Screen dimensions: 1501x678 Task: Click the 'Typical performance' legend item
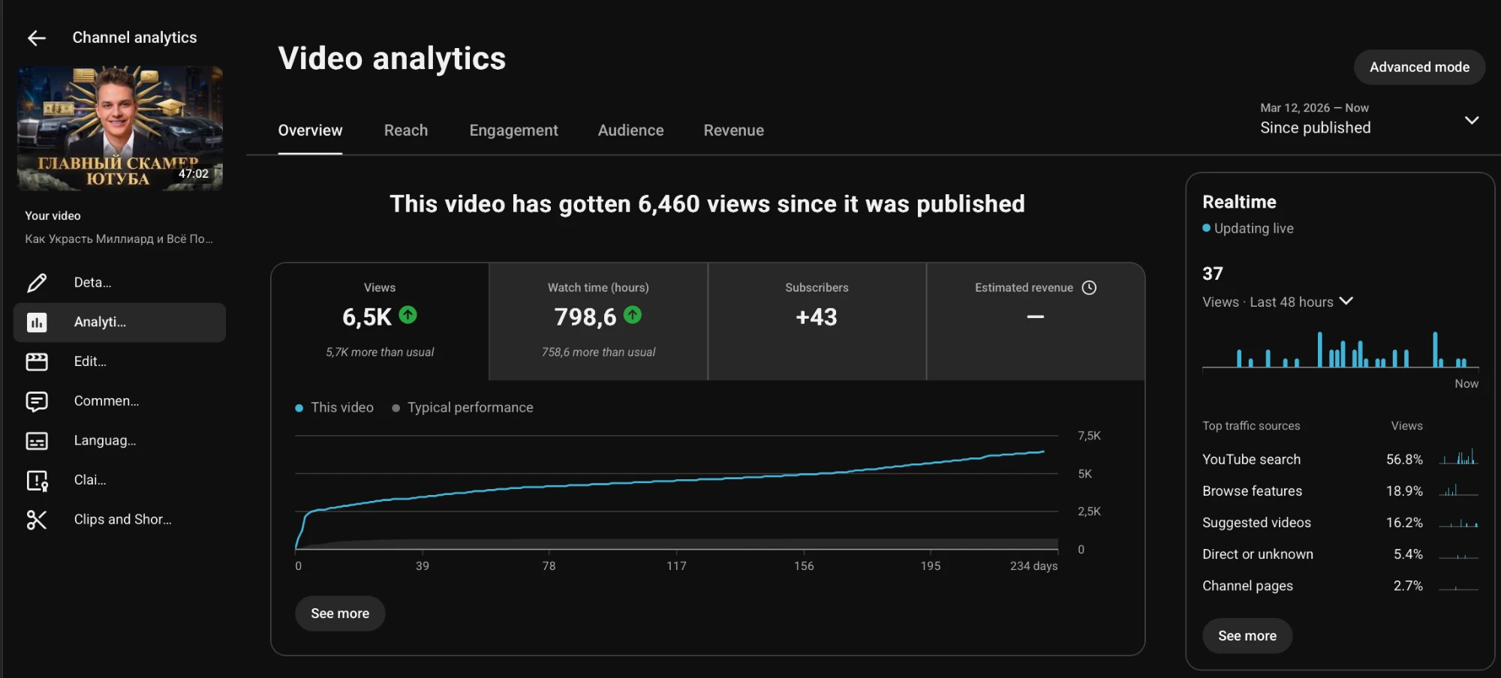pyautogui.click(x=462, y=407)
